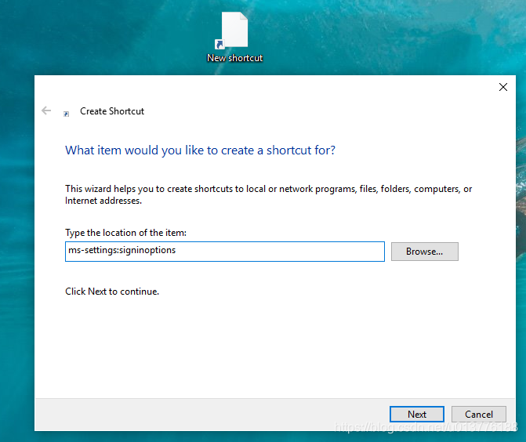Click the 'What item would you like' heading
Image resolution: width=526 pixels, height=442 pixels.
(200, 150)
